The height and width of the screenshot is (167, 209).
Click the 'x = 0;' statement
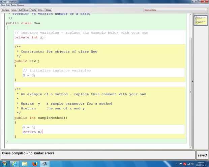click(29, 75)
